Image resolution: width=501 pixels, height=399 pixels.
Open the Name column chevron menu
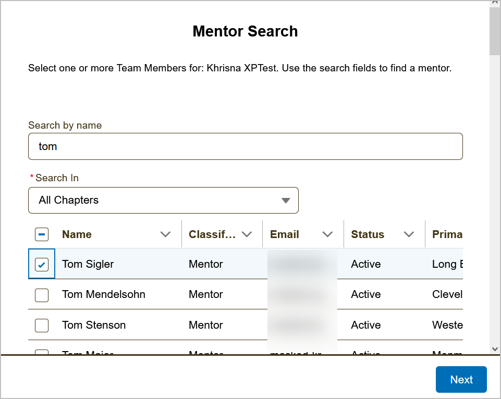point(165,234)
